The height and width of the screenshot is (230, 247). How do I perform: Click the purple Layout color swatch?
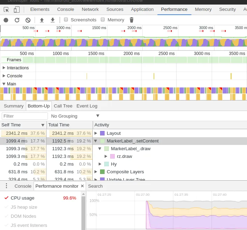(x=102, y=133)
